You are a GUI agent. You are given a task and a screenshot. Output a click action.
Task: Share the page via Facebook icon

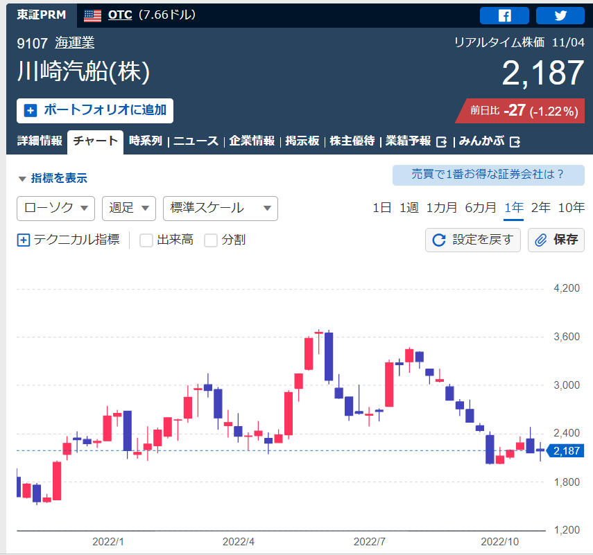point(504,15)
